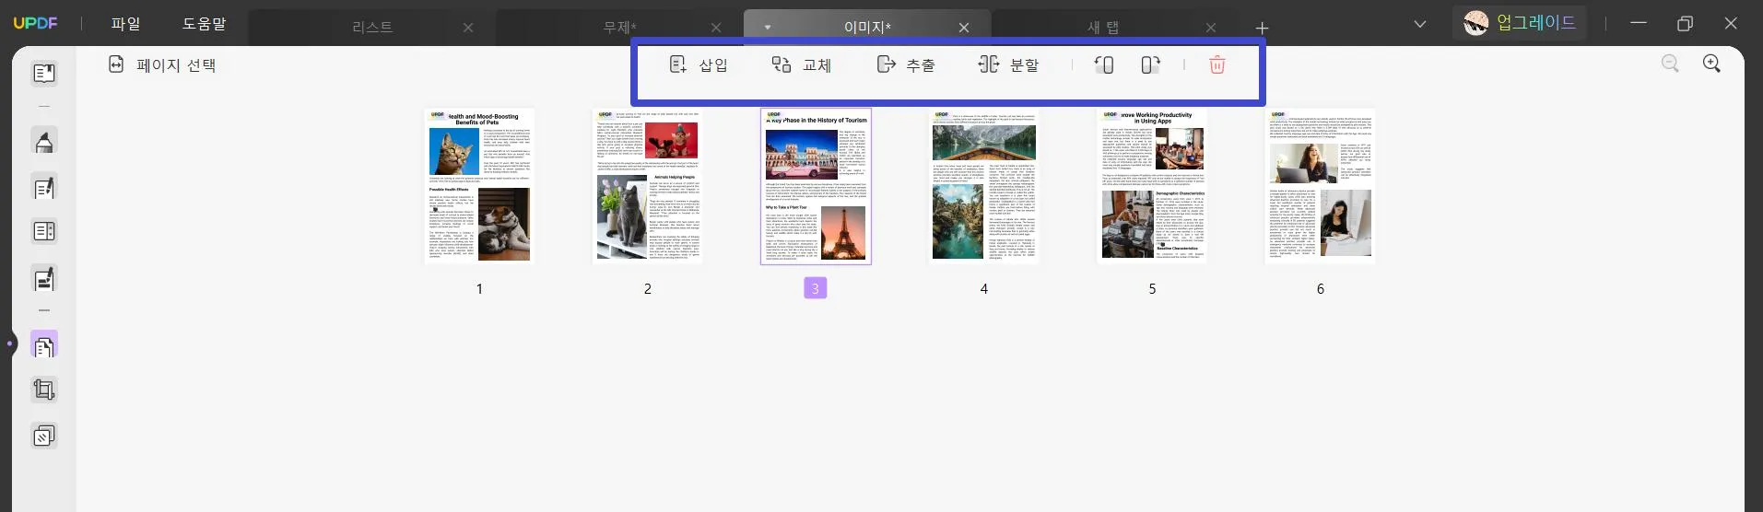Click 삽입 to insert pages

[699, 64]
